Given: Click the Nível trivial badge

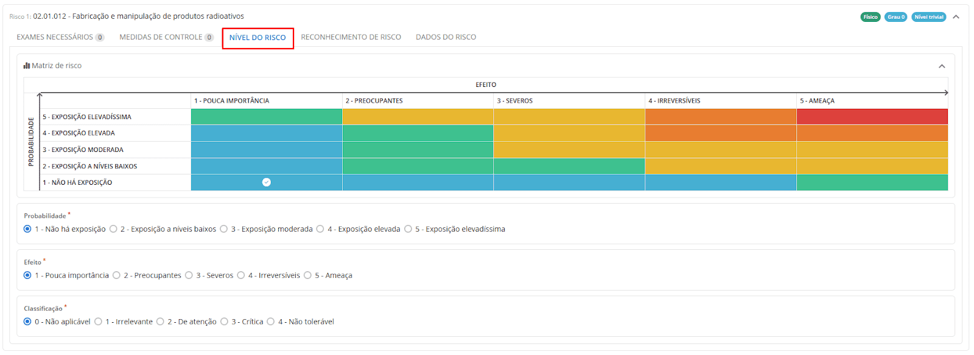Looking at the screenshot, I should click(928, 17).
